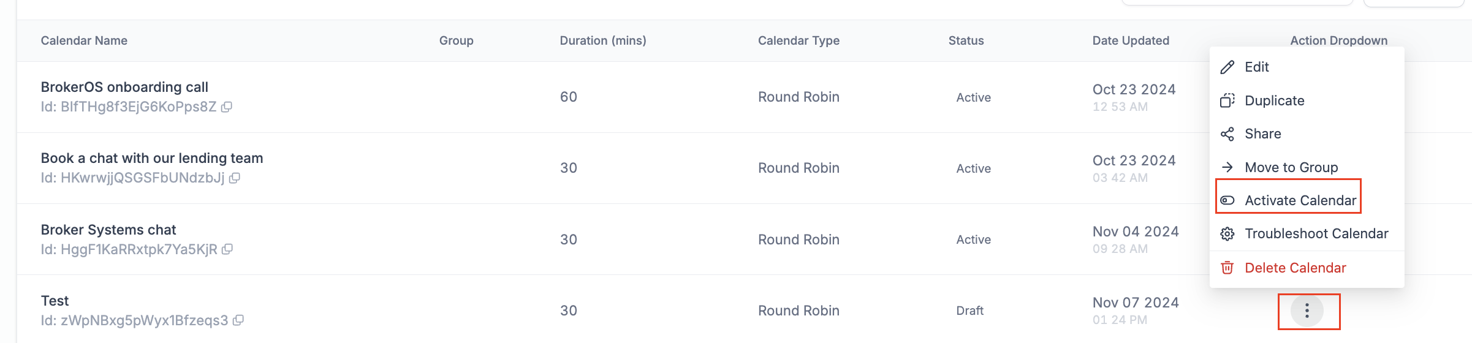The width and height of the screenshot is (1472, 343).
Task: Click the Duplicate icon in dropdown
Action: [x=1227, y=100]
